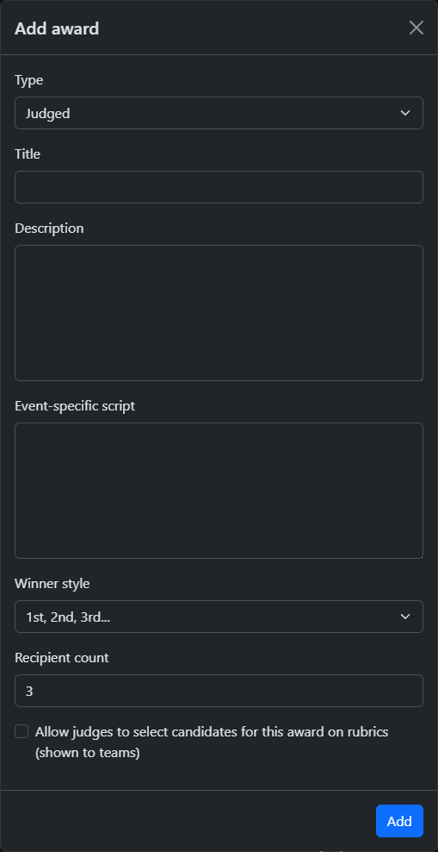Enable the Allow judges to select candidates checkbox
Image resolution: width=438 pixels, height=852 pixels.
pos(22,731)
